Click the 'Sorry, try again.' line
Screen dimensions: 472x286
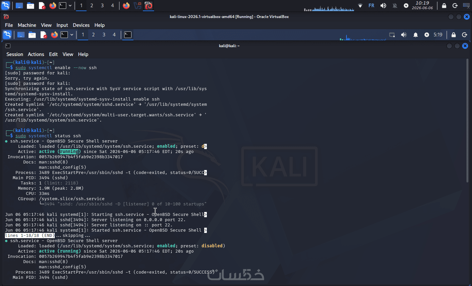click(27, 78)
